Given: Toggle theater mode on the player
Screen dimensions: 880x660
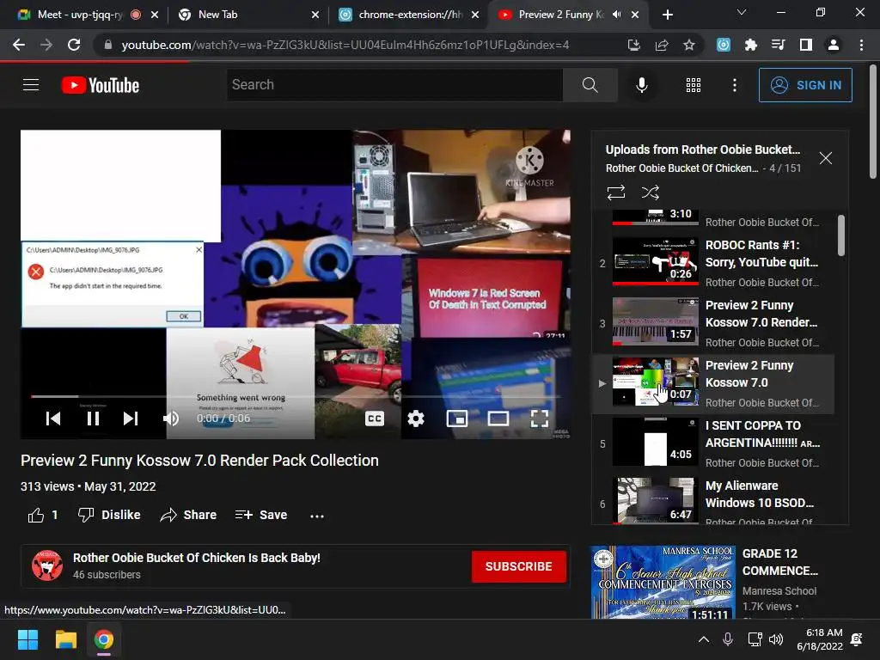Looking at the screenshot, I should [x=498, y=419].
